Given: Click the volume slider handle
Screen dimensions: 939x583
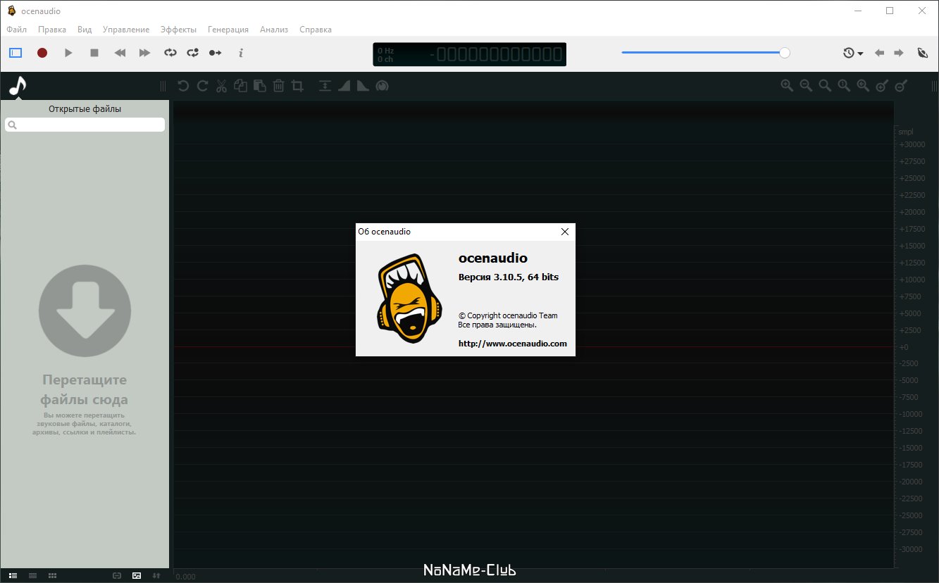Looking at the screenshot, I should click(x=785, y=53).
